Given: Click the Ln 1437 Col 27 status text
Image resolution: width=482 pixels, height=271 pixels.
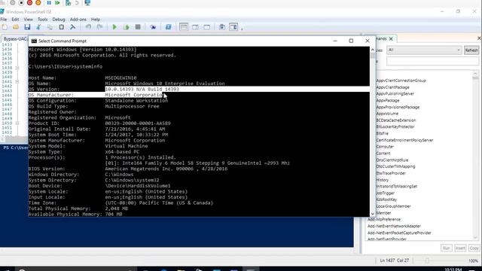Looking at the screenshot, I should pos(395,260).
